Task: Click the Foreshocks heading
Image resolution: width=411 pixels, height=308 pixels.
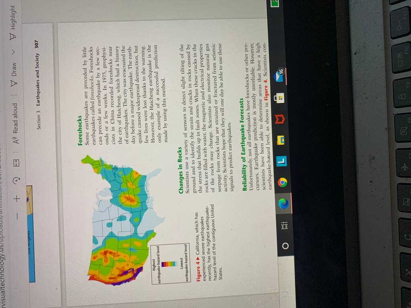Action: click(x=80, y=131)
